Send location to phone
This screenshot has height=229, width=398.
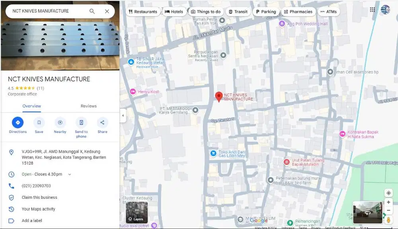click(81, 122)
